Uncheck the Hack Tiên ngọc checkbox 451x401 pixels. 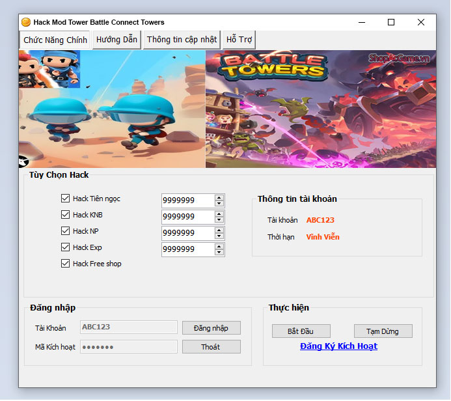[65, 198]
